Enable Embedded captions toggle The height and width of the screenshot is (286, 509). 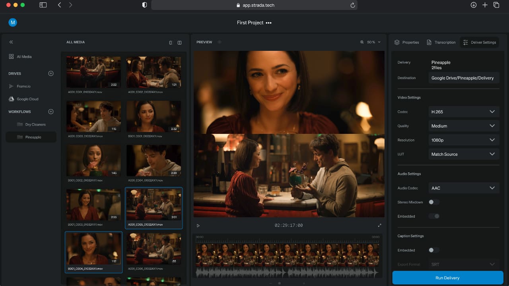tap(433, 250)
